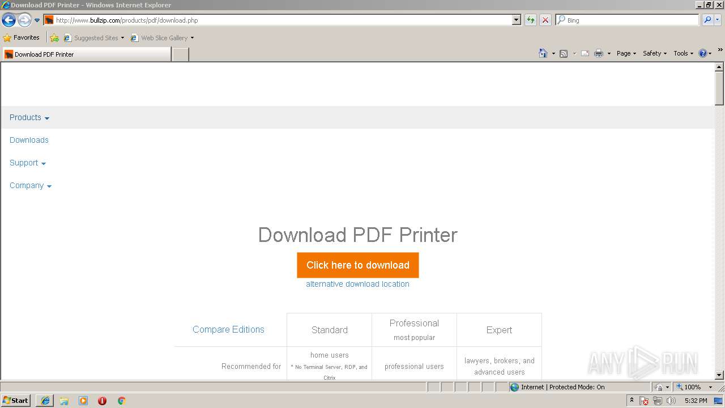Image resolution: width=725 pixels, height=408 pixels.
Task: Click the Action Center flag tray icon
Action: click(x=644, y=401)
